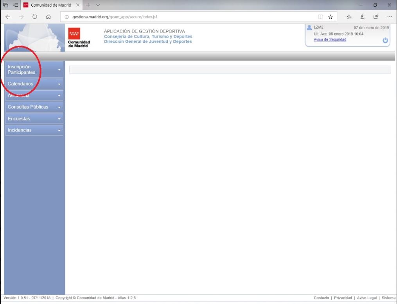Click 'Consejería de Cultura, Turismo y Deportes'
This screenshot has height=304, width=397.
(x=148, y=36)
